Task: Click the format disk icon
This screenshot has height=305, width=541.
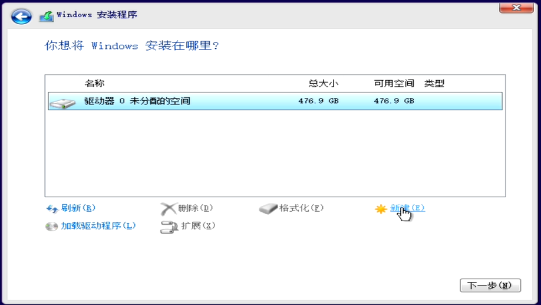Action: (268, 208)
